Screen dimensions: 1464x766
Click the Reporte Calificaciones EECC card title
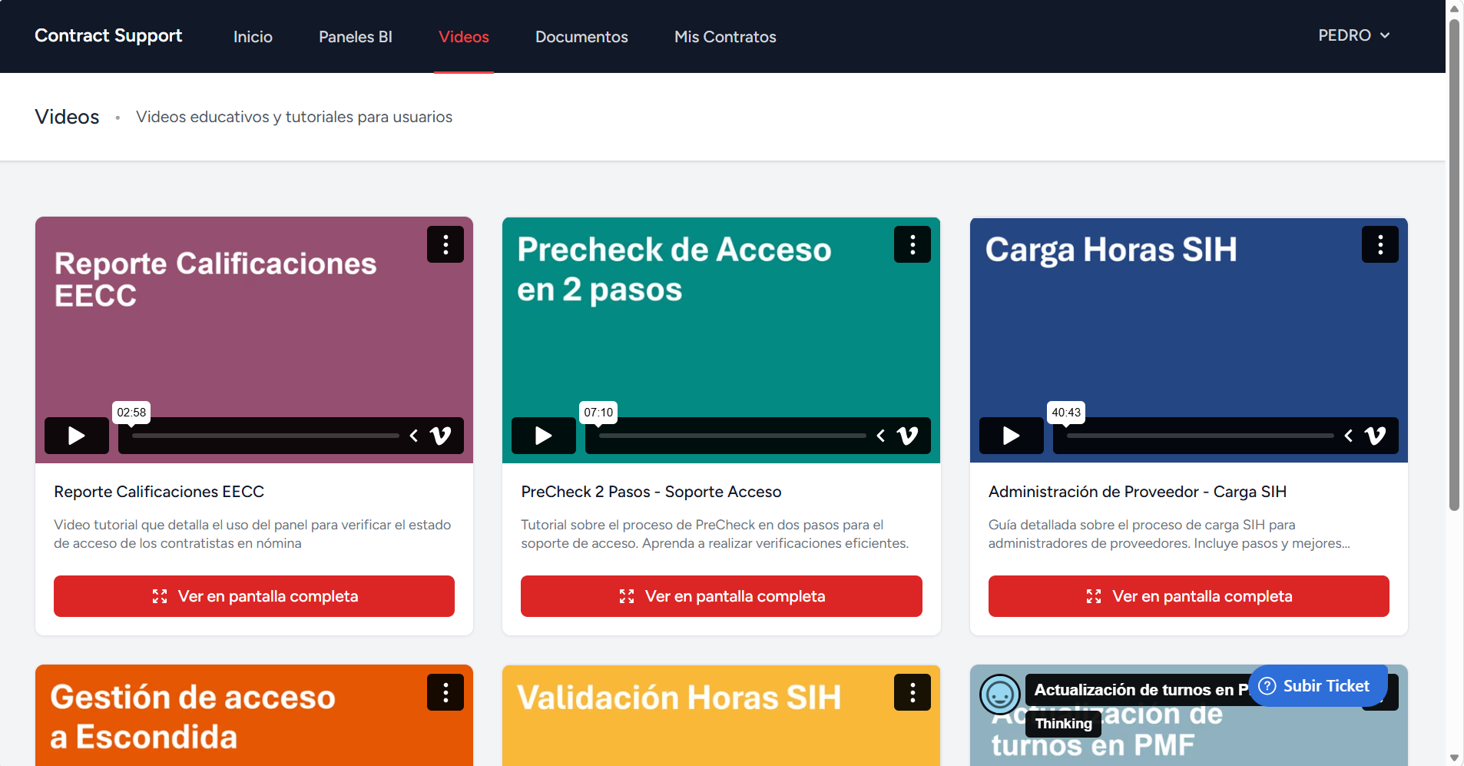[159, 492]
